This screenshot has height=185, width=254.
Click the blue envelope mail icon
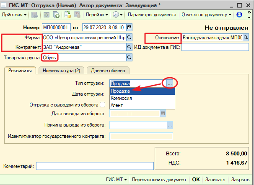coord(239,15)
